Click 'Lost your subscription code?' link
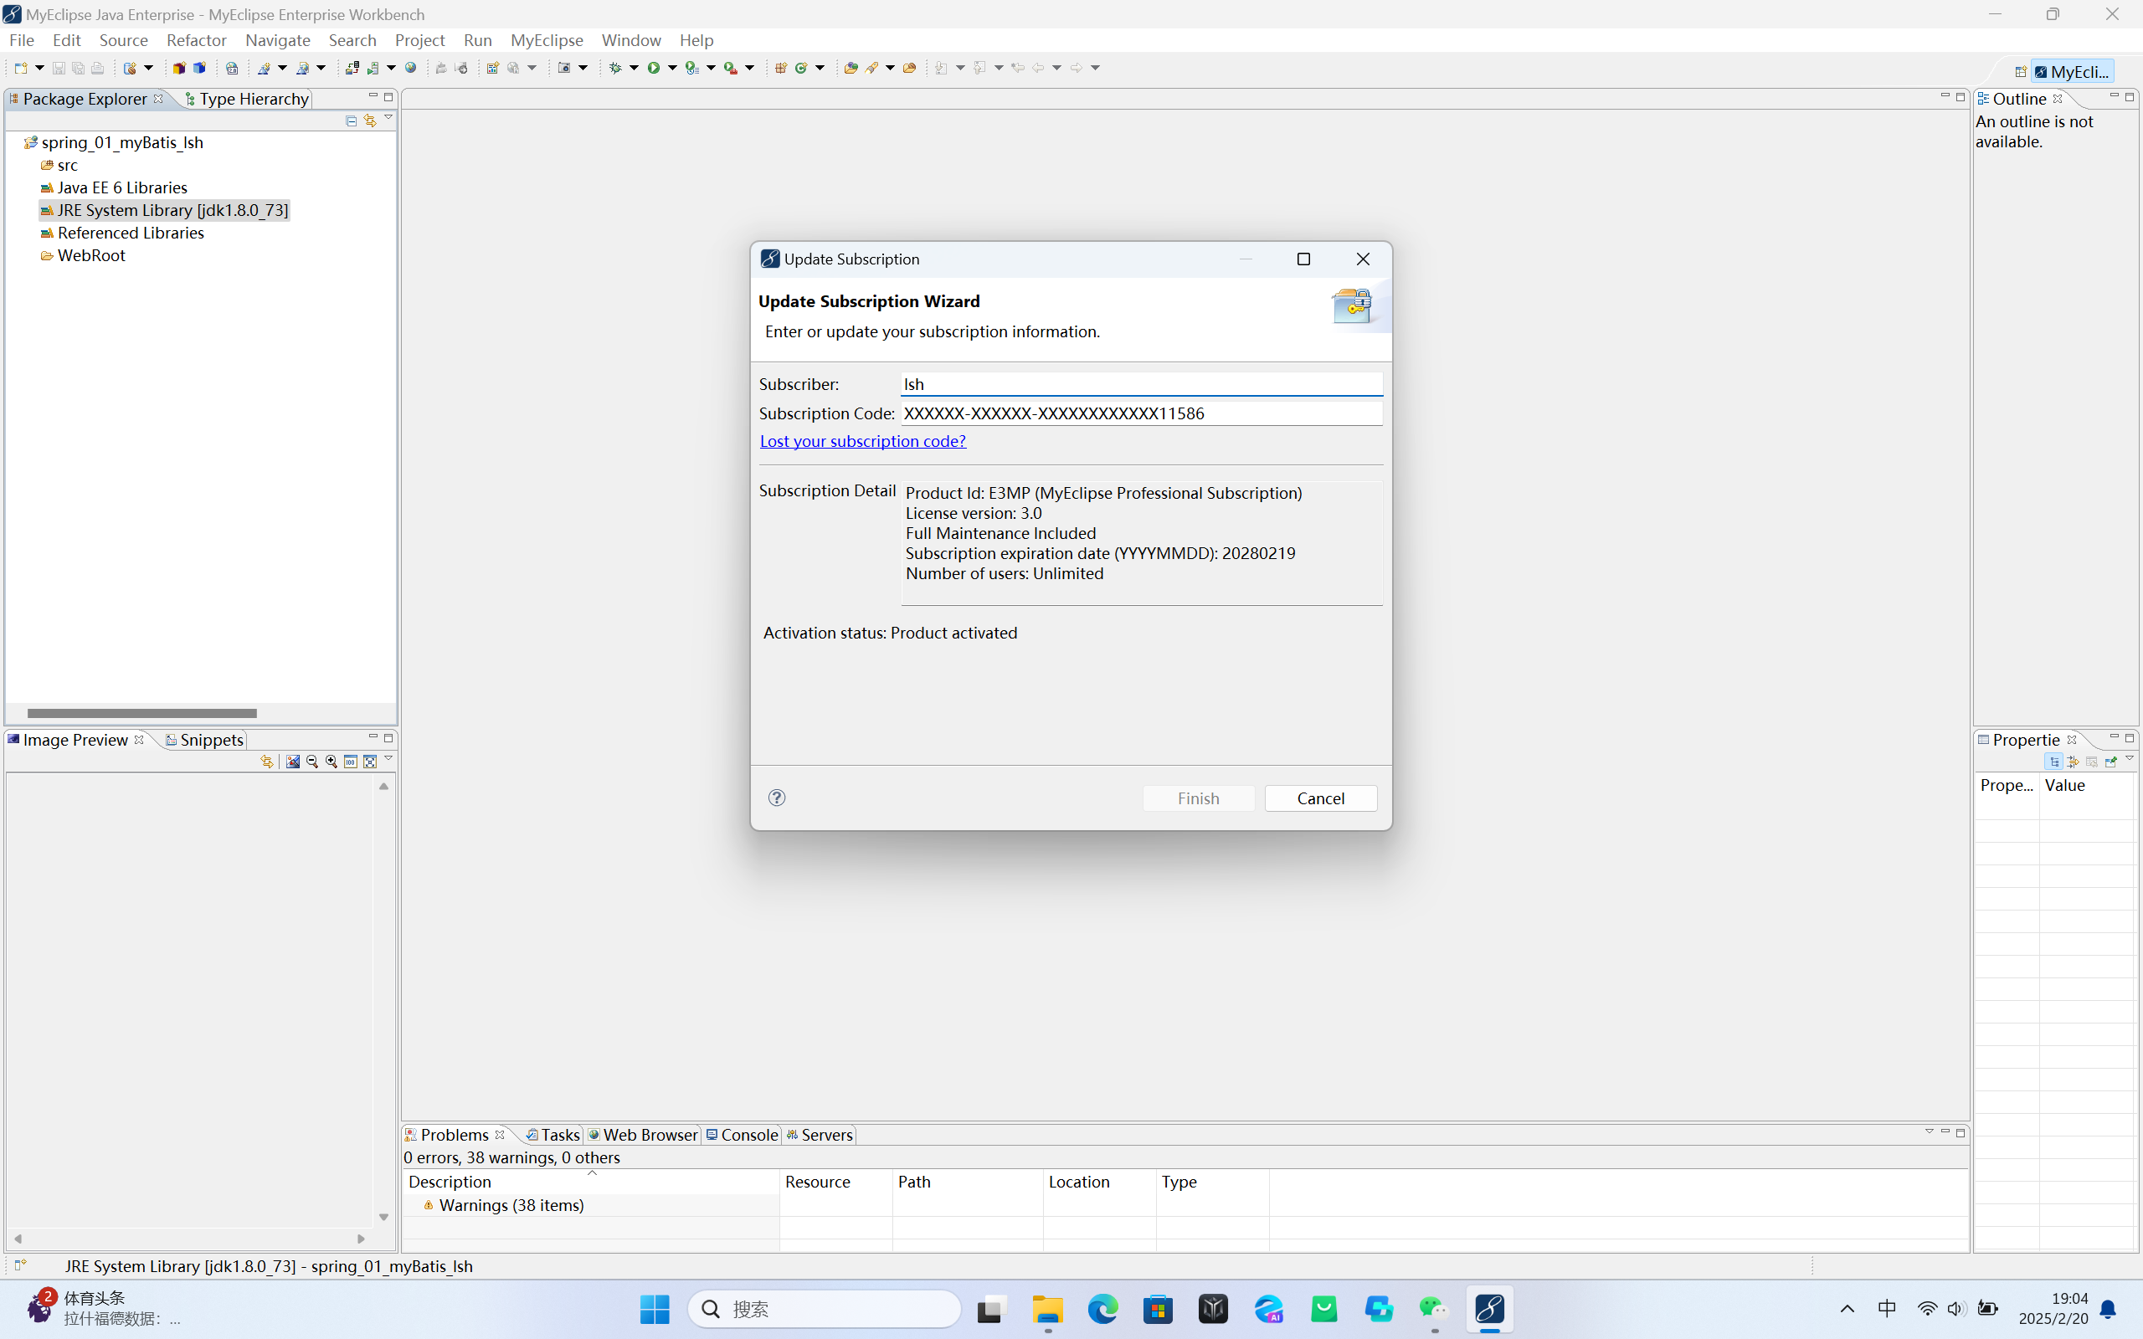This screenshot has height=1339, width=2143. 862,441
